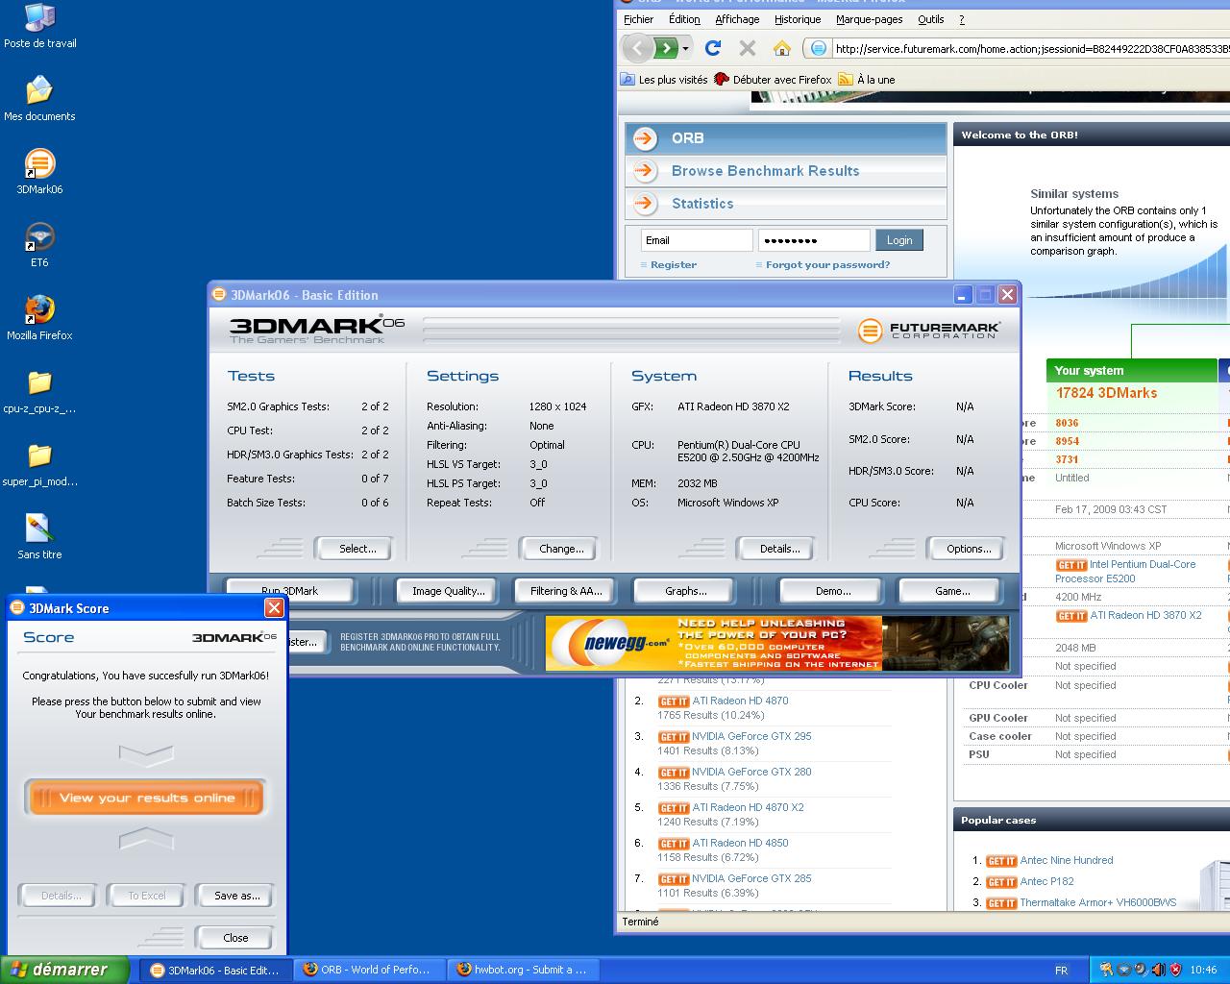This screenshot has height=984, width=1230.
Task: Open the Outils menu in Firefox
Action: [x=930, y=19]
